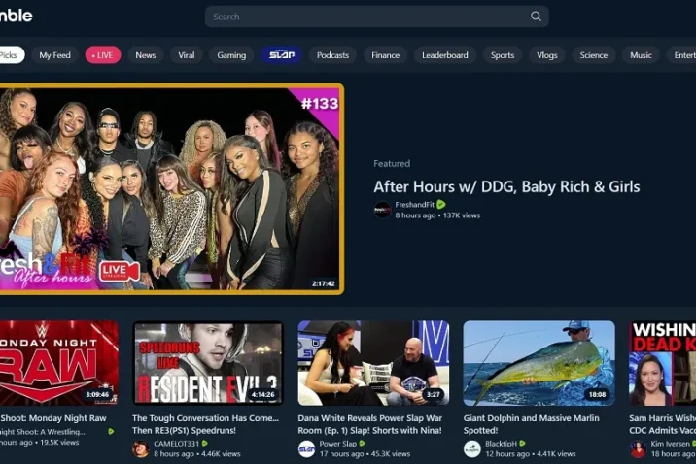Screen dimensions: 696x464
Task: Click the Rumble logo
Action: 16,16
